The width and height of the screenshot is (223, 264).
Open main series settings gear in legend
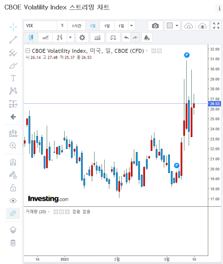point(159,51)
